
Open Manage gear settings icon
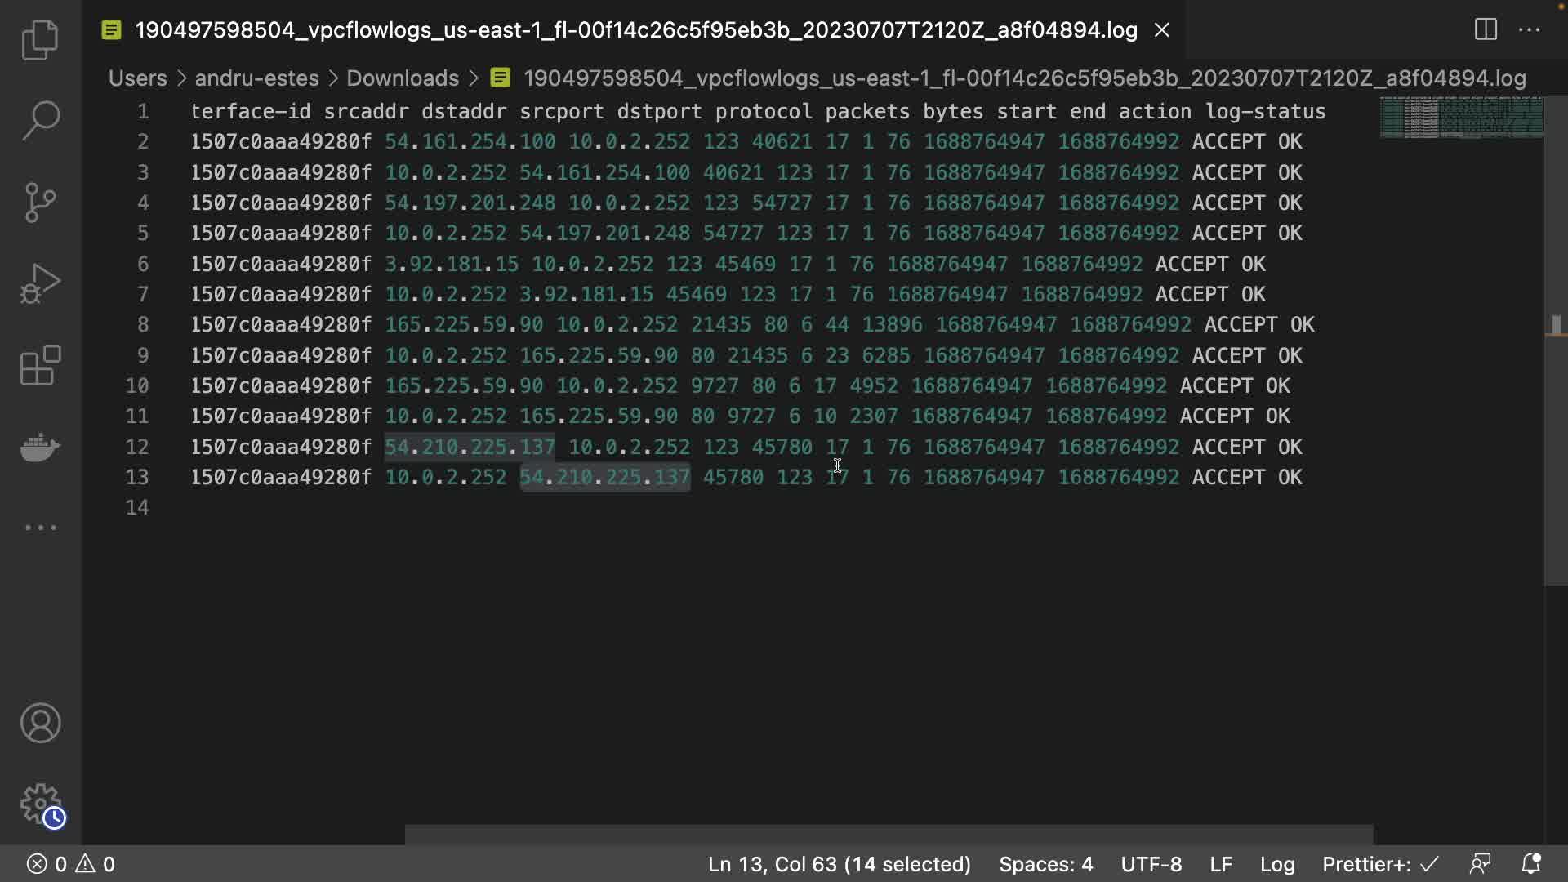[40, 804]
